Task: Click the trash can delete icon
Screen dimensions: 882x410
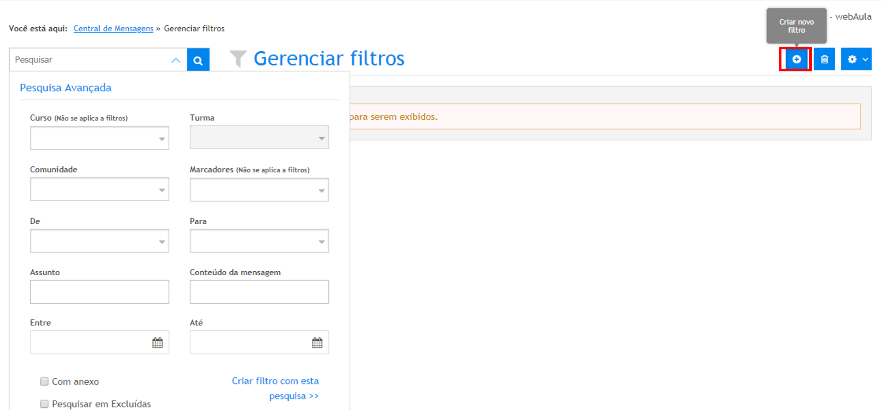Action: (x=824, y=59)
